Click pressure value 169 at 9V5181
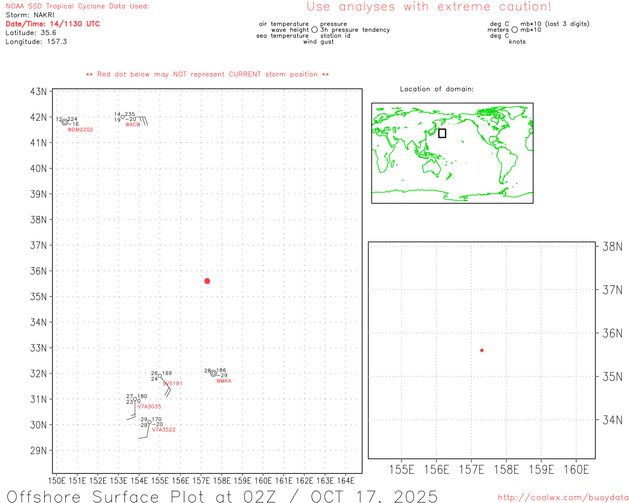Screen dimensions: 629x503 [167, 373]
